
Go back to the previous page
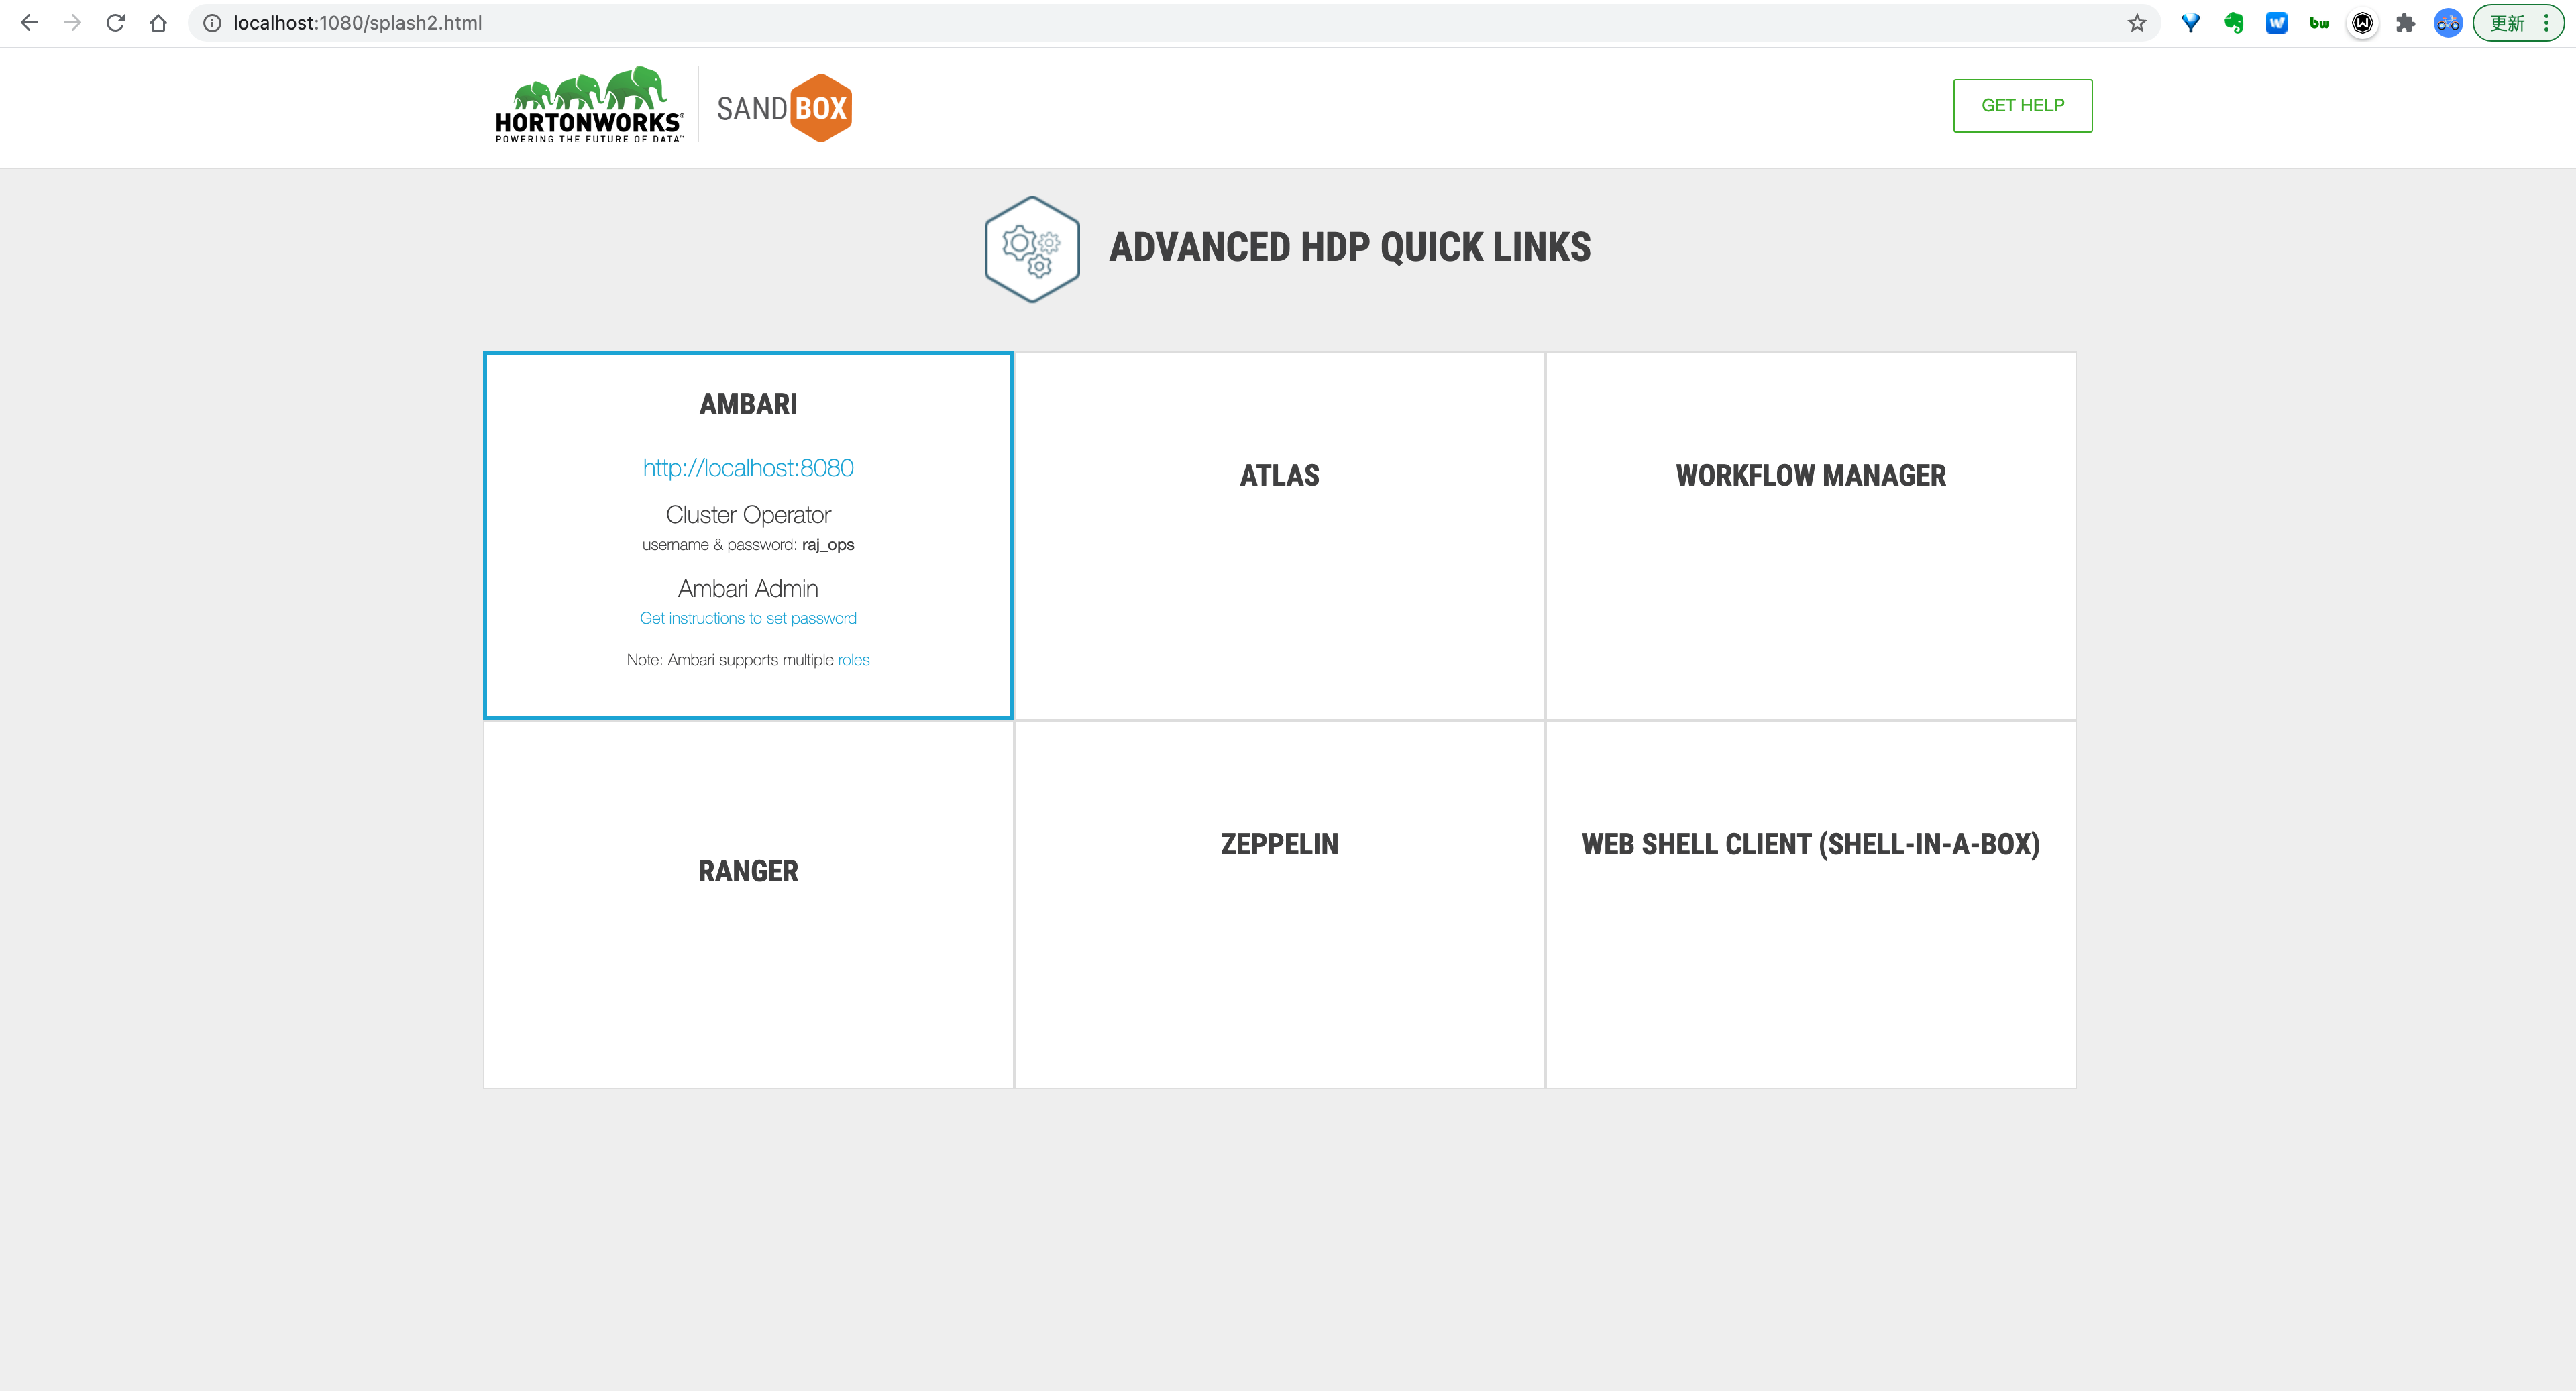coord(29,23)
